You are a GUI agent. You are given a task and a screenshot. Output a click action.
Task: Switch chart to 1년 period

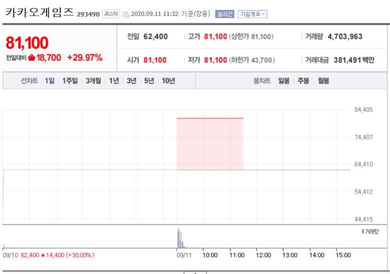tap(114, 81)
